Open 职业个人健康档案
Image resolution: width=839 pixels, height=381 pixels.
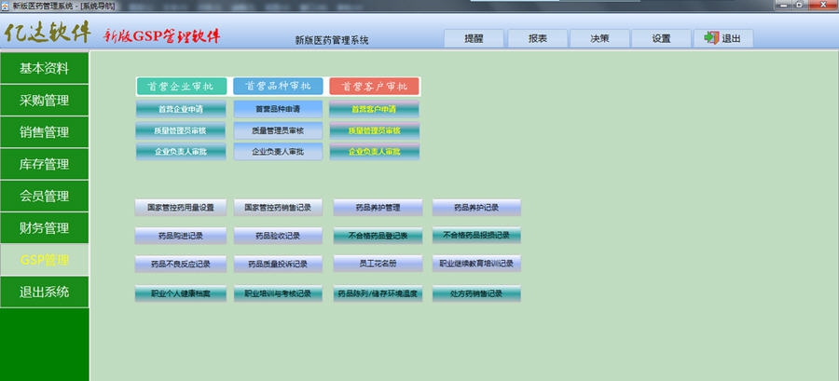coord(181,293)
